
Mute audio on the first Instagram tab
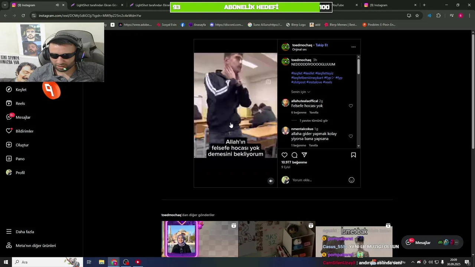(x=57, y=5)
